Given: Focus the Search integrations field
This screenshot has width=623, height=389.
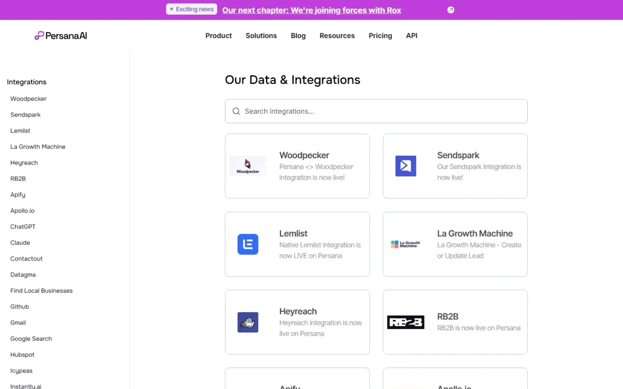Looking at the screenshot, I should 376,111.
